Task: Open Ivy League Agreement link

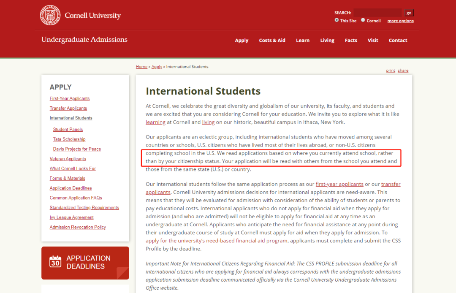Action: click(71, 217)
